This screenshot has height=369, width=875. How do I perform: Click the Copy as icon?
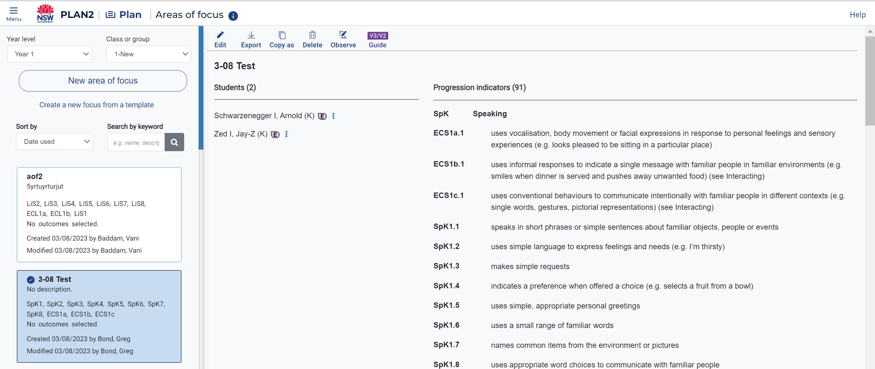click(282, 39)
